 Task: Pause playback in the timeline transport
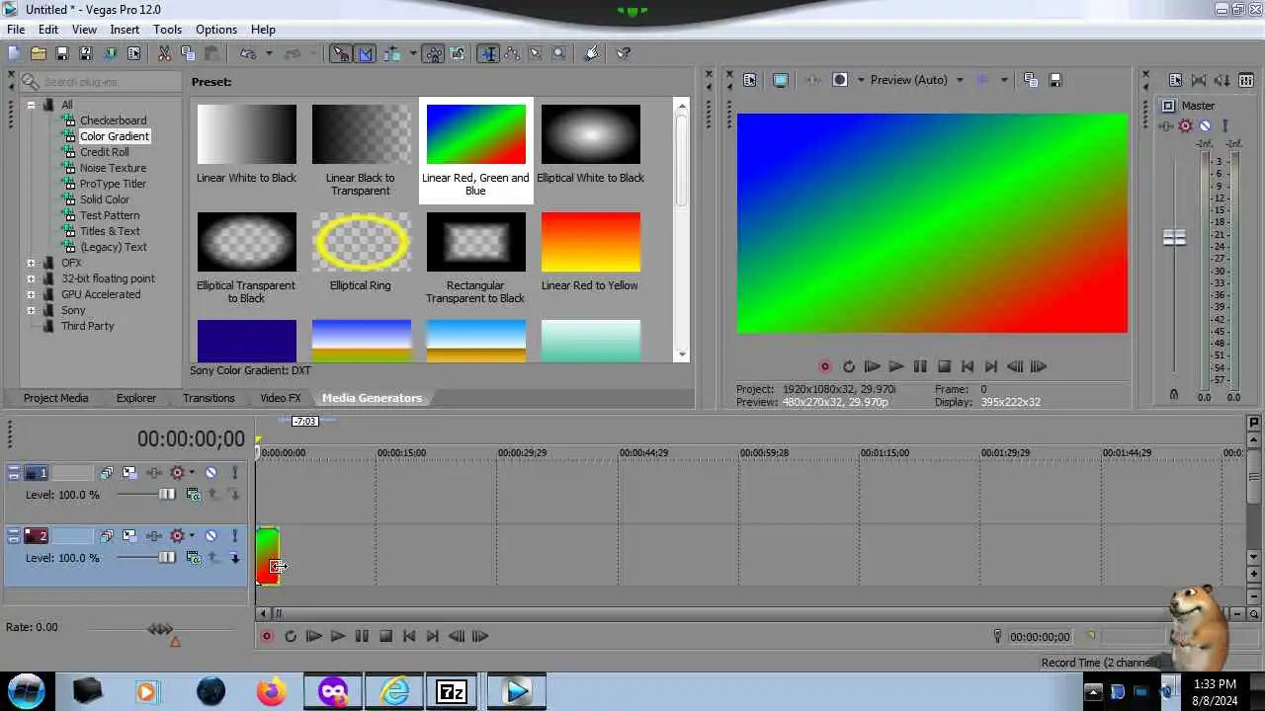[x=362, y=637]
